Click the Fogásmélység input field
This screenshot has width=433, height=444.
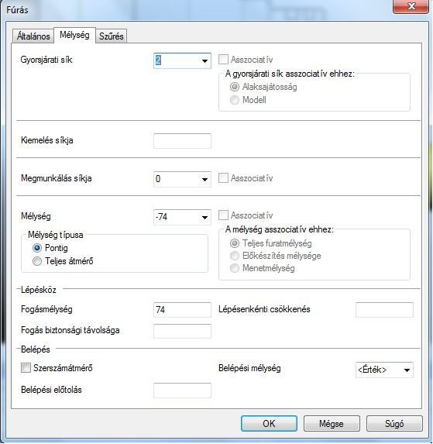pos(182,309)
